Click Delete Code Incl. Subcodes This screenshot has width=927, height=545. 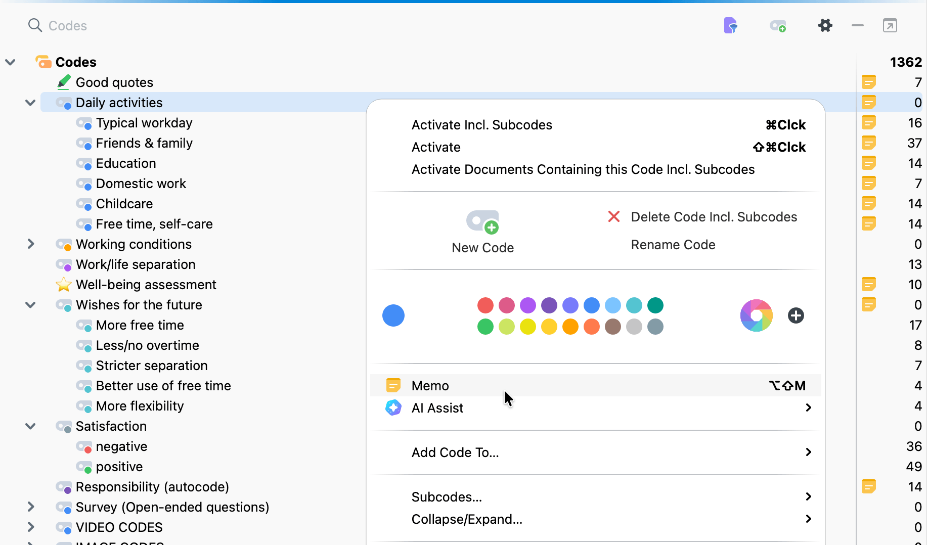(x=714, y=216)
